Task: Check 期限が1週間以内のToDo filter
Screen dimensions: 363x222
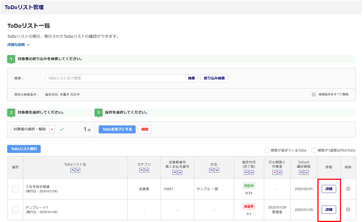Action: (314, 150)
